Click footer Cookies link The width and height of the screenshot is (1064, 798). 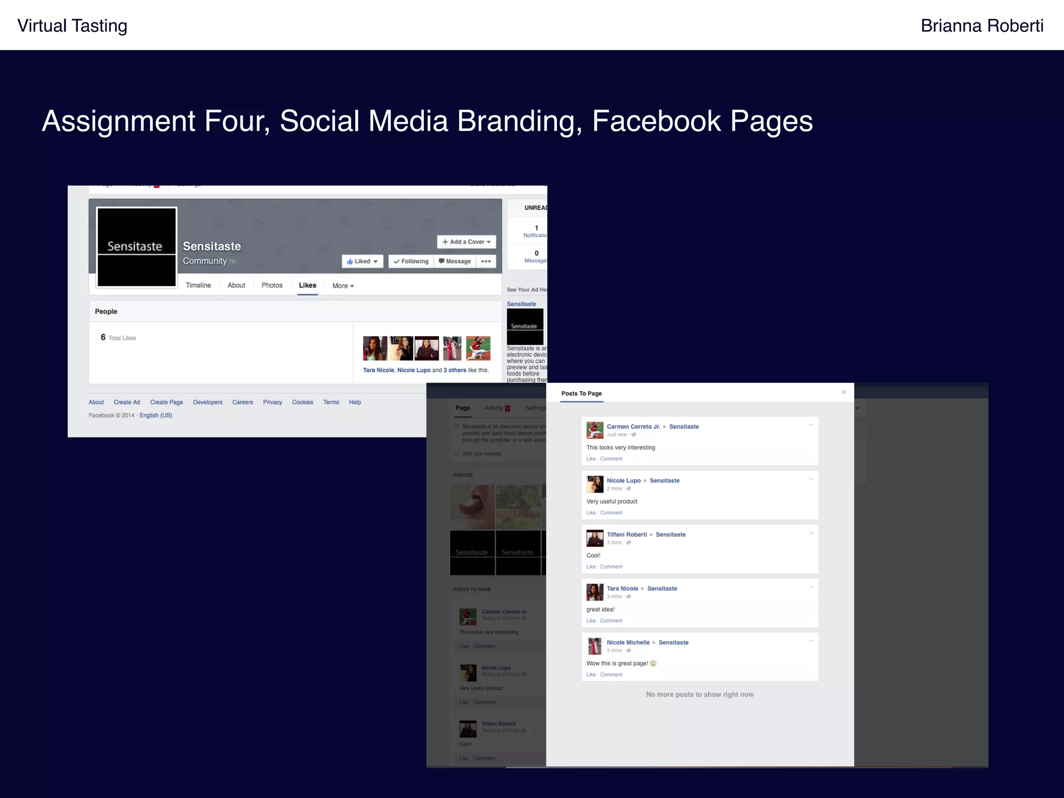pos(302,402)
